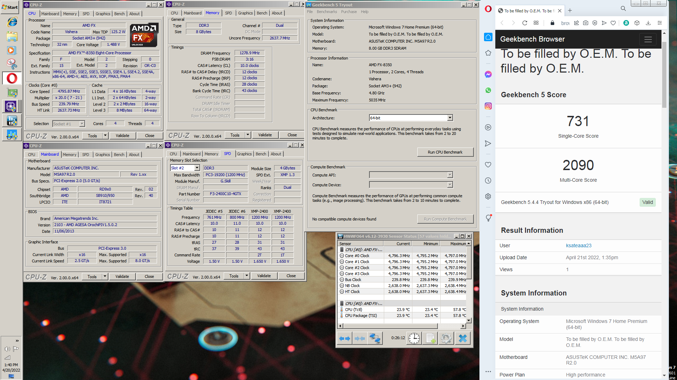Reset HWiNFO timer with clock button
Screen dimensions: 677x380
414,339
